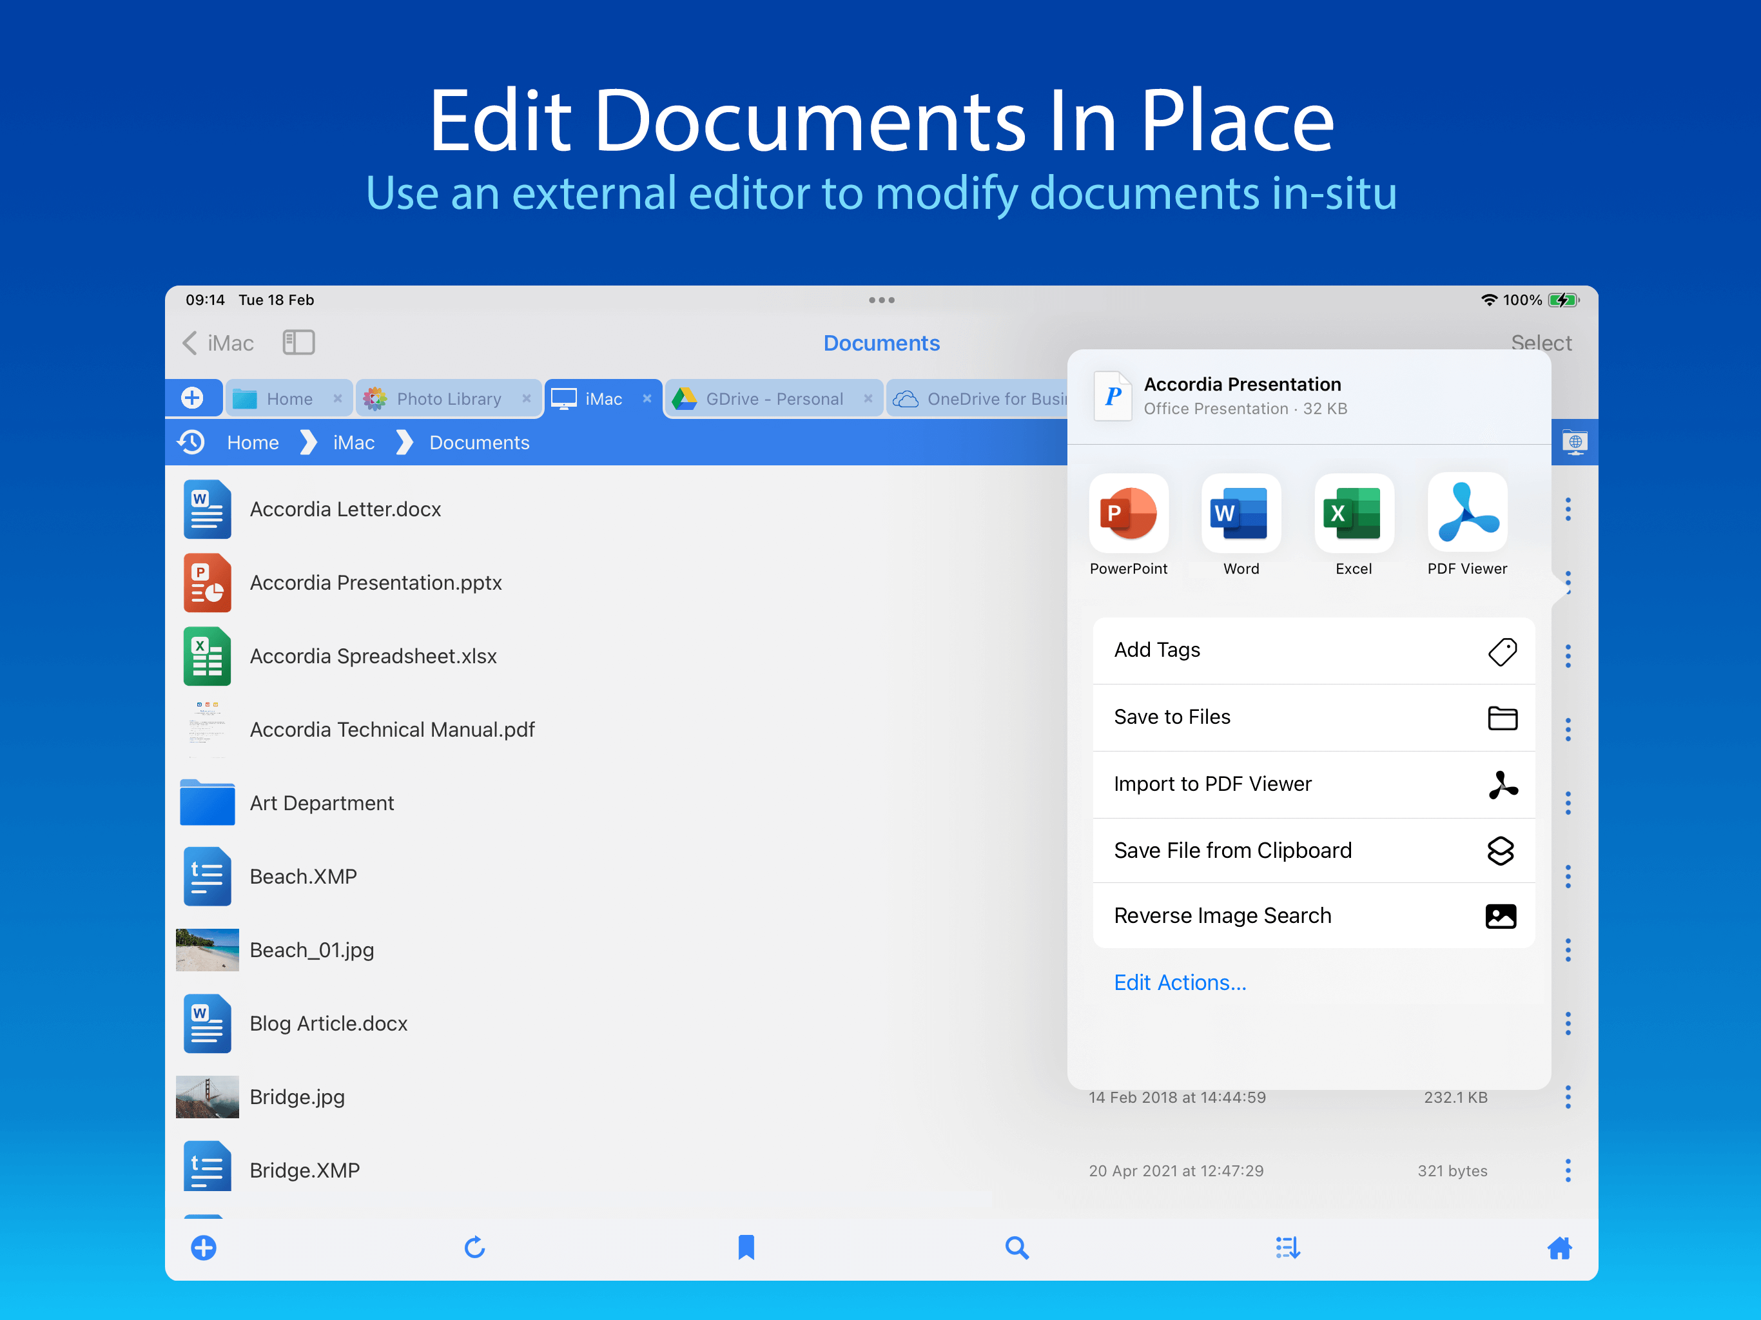Viewport: 1761px width, 1320px height.
Task: Open the Beach_01.jpg thumbnail
Action: point(207,950)
